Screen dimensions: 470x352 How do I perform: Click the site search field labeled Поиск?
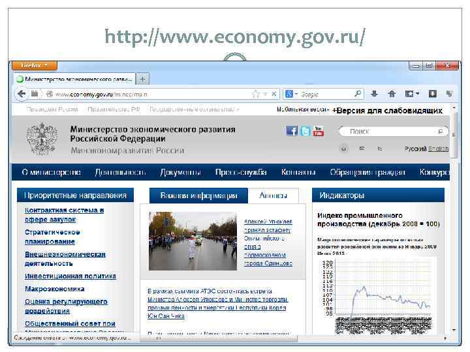[393, 132]
